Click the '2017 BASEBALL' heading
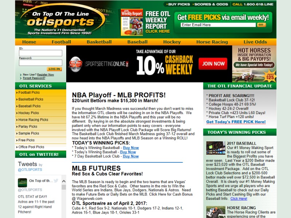291x218 pixels. pos(242,143)
